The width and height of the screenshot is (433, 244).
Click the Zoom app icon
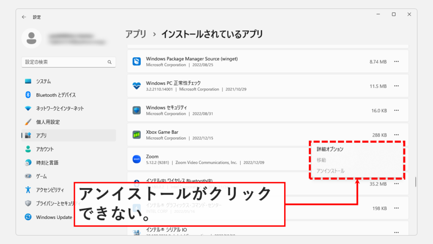point(137,159)
